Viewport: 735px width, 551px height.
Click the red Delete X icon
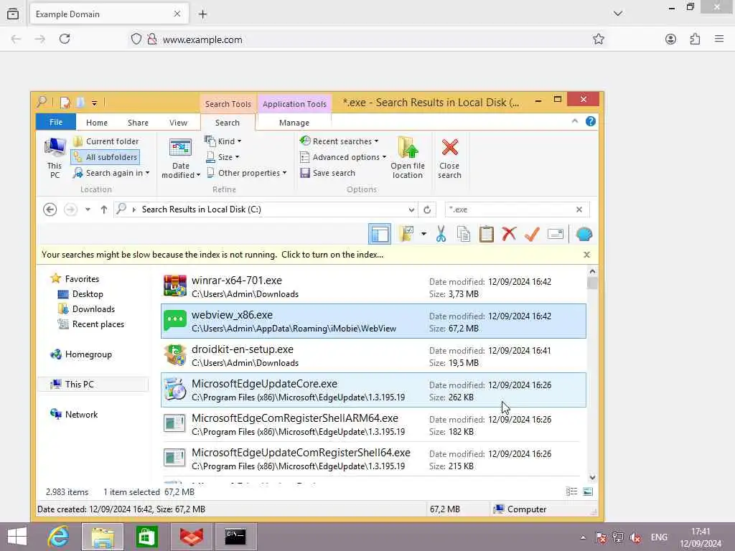(x=509, y=234)
